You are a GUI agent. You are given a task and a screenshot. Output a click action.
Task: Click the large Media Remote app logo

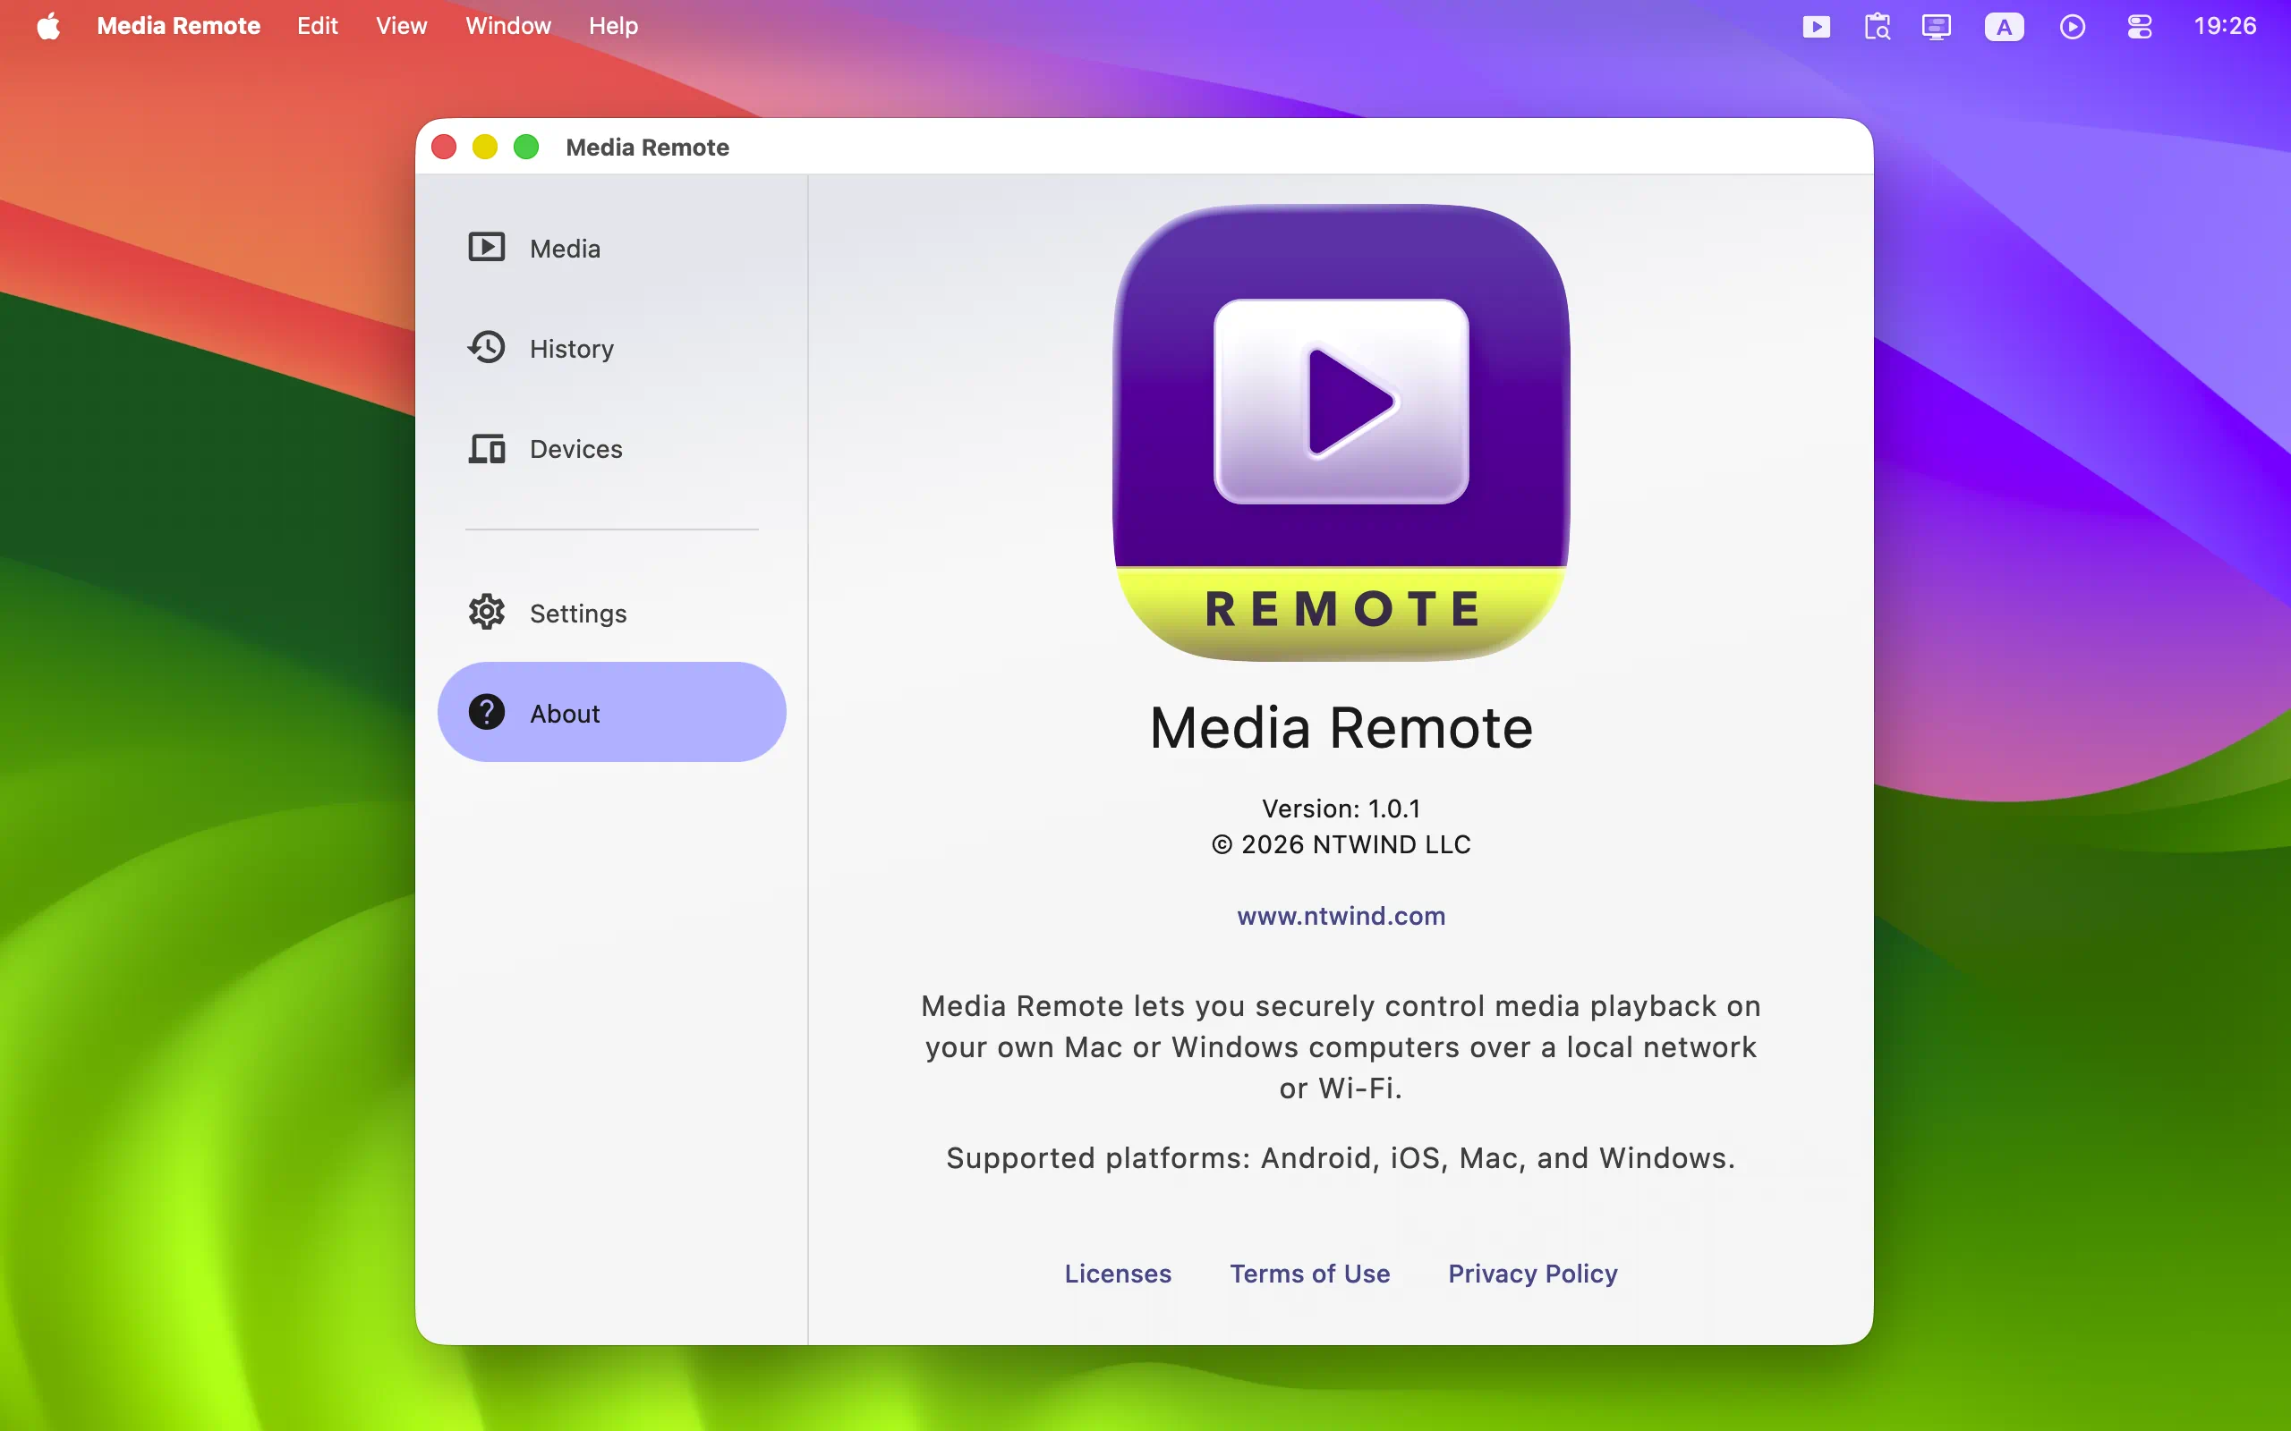point(1341,433)
